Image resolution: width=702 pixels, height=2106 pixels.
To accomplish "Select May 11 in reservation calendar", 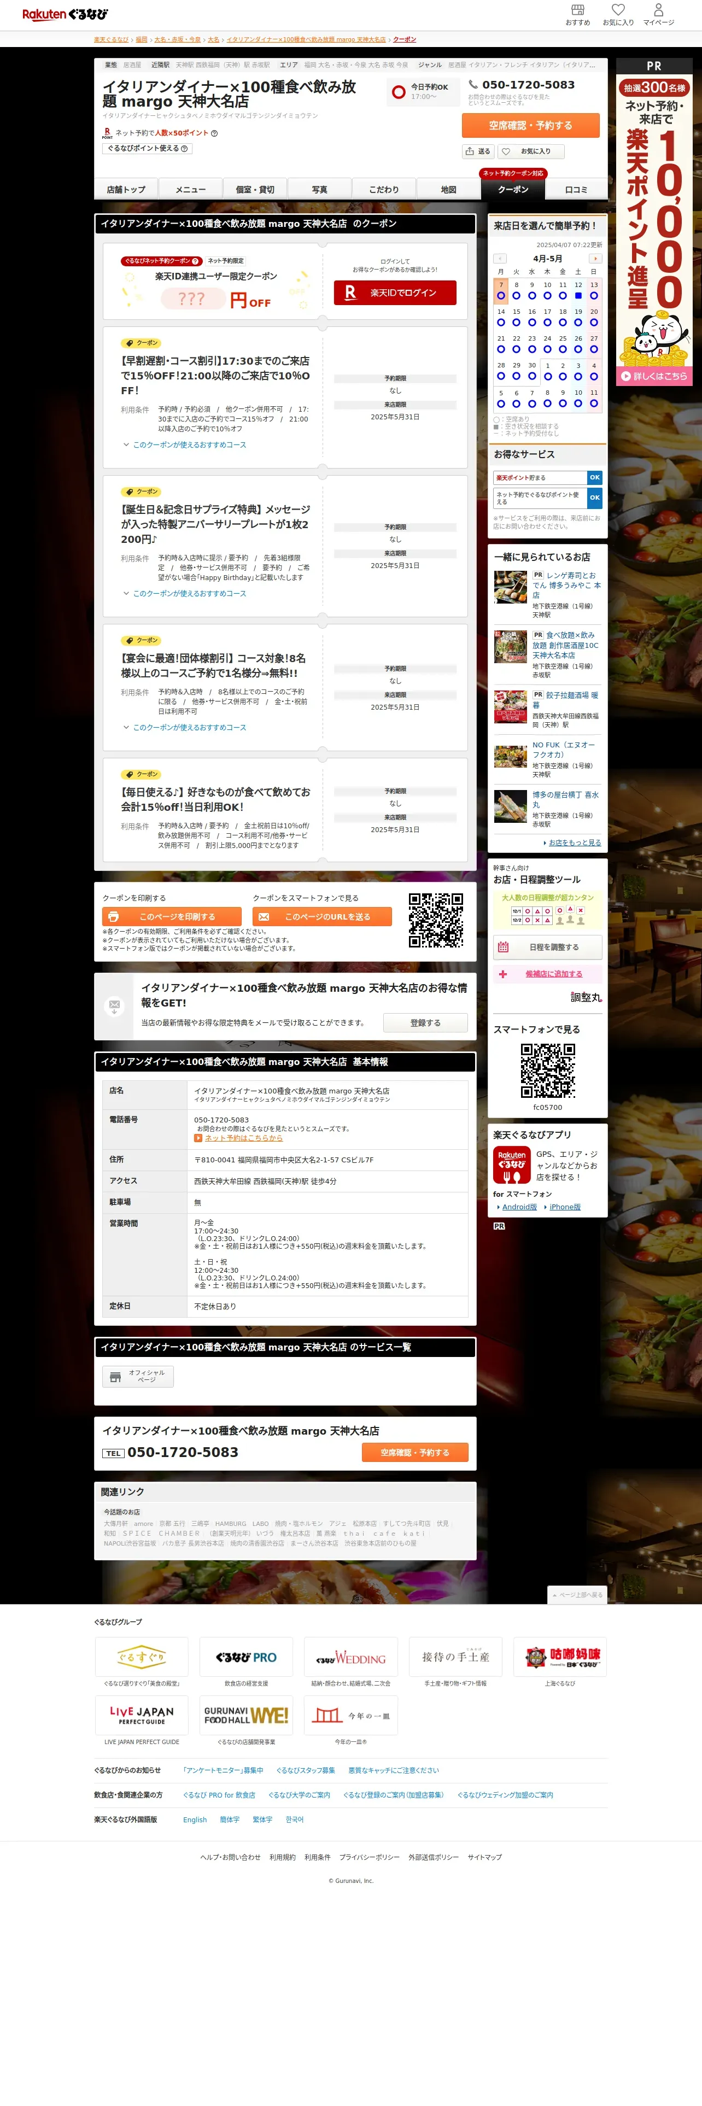I will (x=594, y=398).
